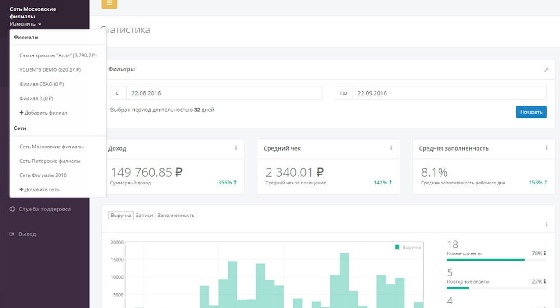This screenshot has width=560, height=308.
Task: Toggle the Выручка legend series in chart
Action: pos(408,247)
